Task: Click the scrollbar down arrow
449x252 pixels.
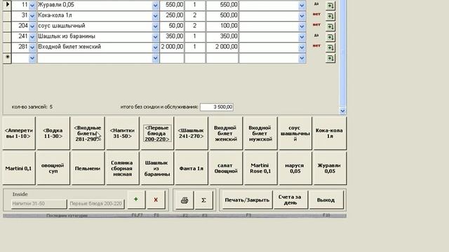Action: pyautogui.click(x=342, y=111)
